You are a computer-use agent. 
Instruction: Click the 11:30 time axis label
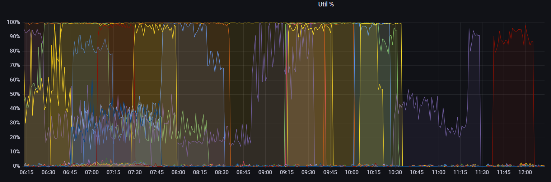coord(482,172)
